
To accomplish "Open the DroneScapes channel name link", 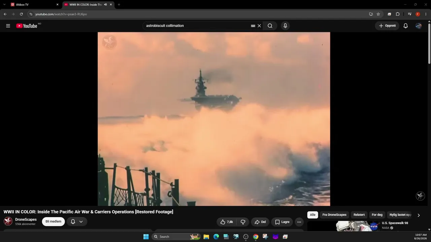I will [x=26, y=219].
